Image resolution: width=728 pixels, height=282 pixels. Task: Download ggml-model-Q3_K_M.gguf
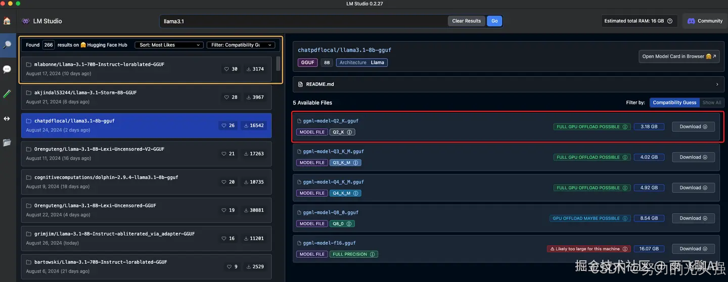point(693,157)
